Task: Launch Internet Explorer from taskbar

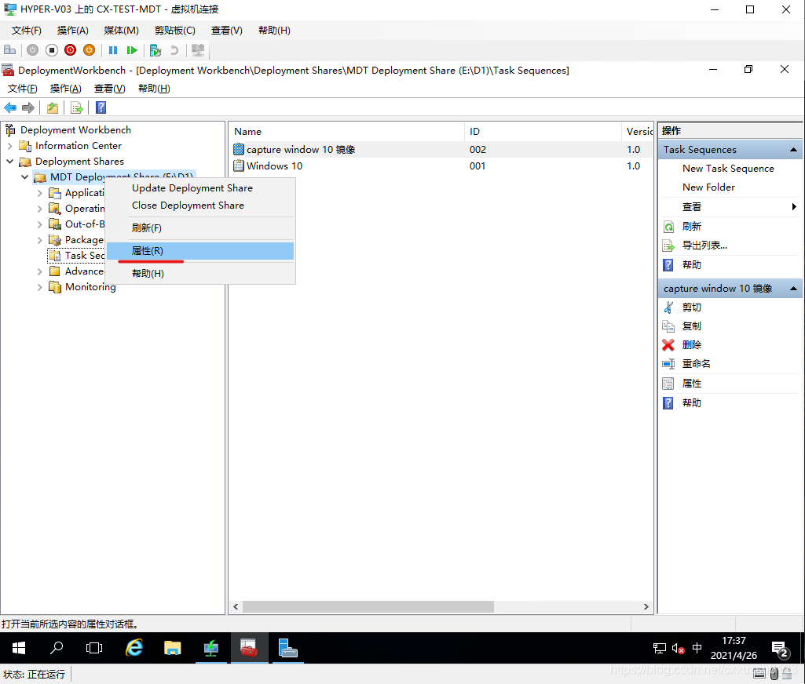Action: tap(134, 648)
